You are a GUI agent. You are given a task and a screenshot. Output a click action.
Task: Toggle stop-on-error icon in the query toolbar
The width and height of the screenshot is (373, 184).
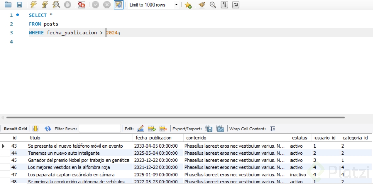pos(81,4)
